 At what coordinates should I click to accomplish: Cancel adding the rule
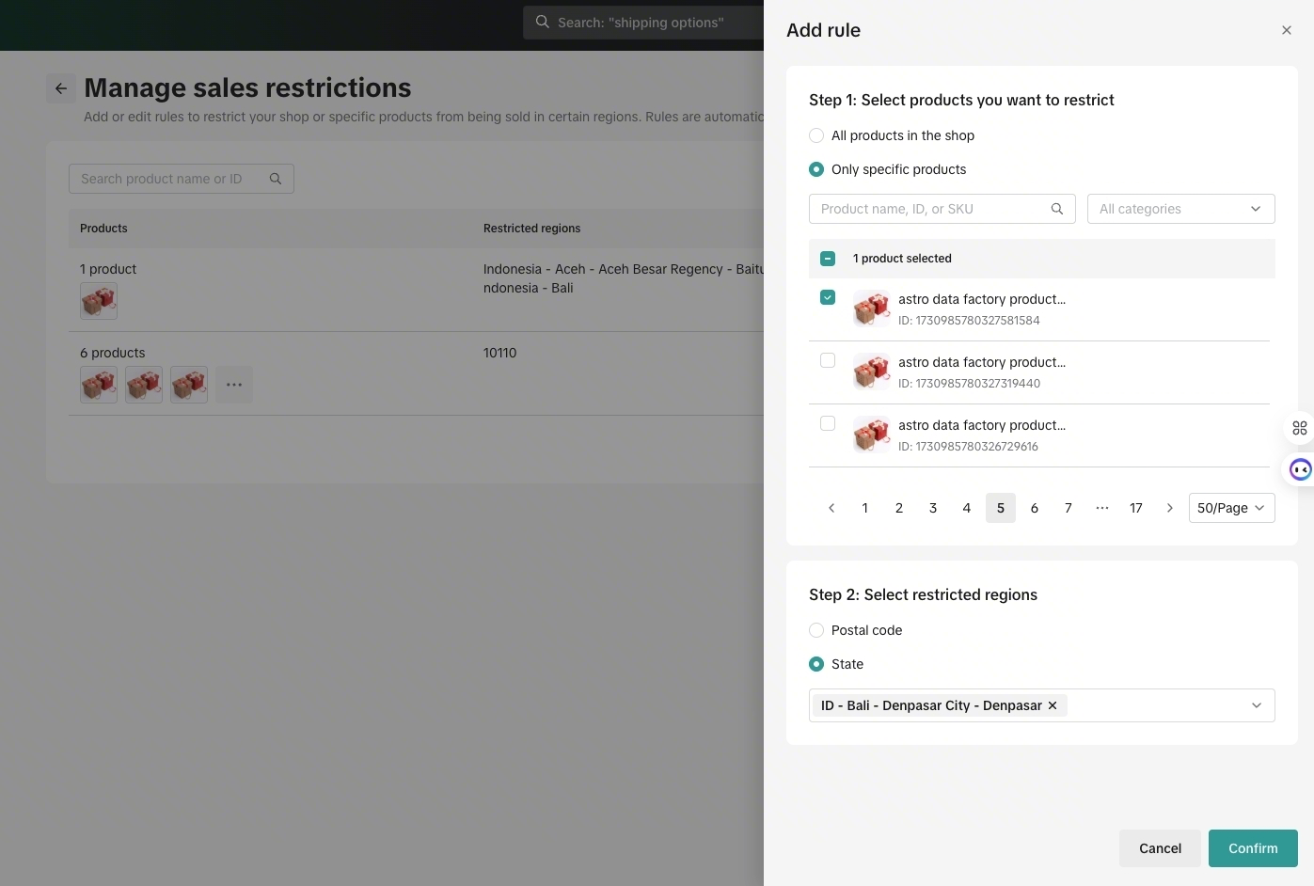(x=1159, y=848)
